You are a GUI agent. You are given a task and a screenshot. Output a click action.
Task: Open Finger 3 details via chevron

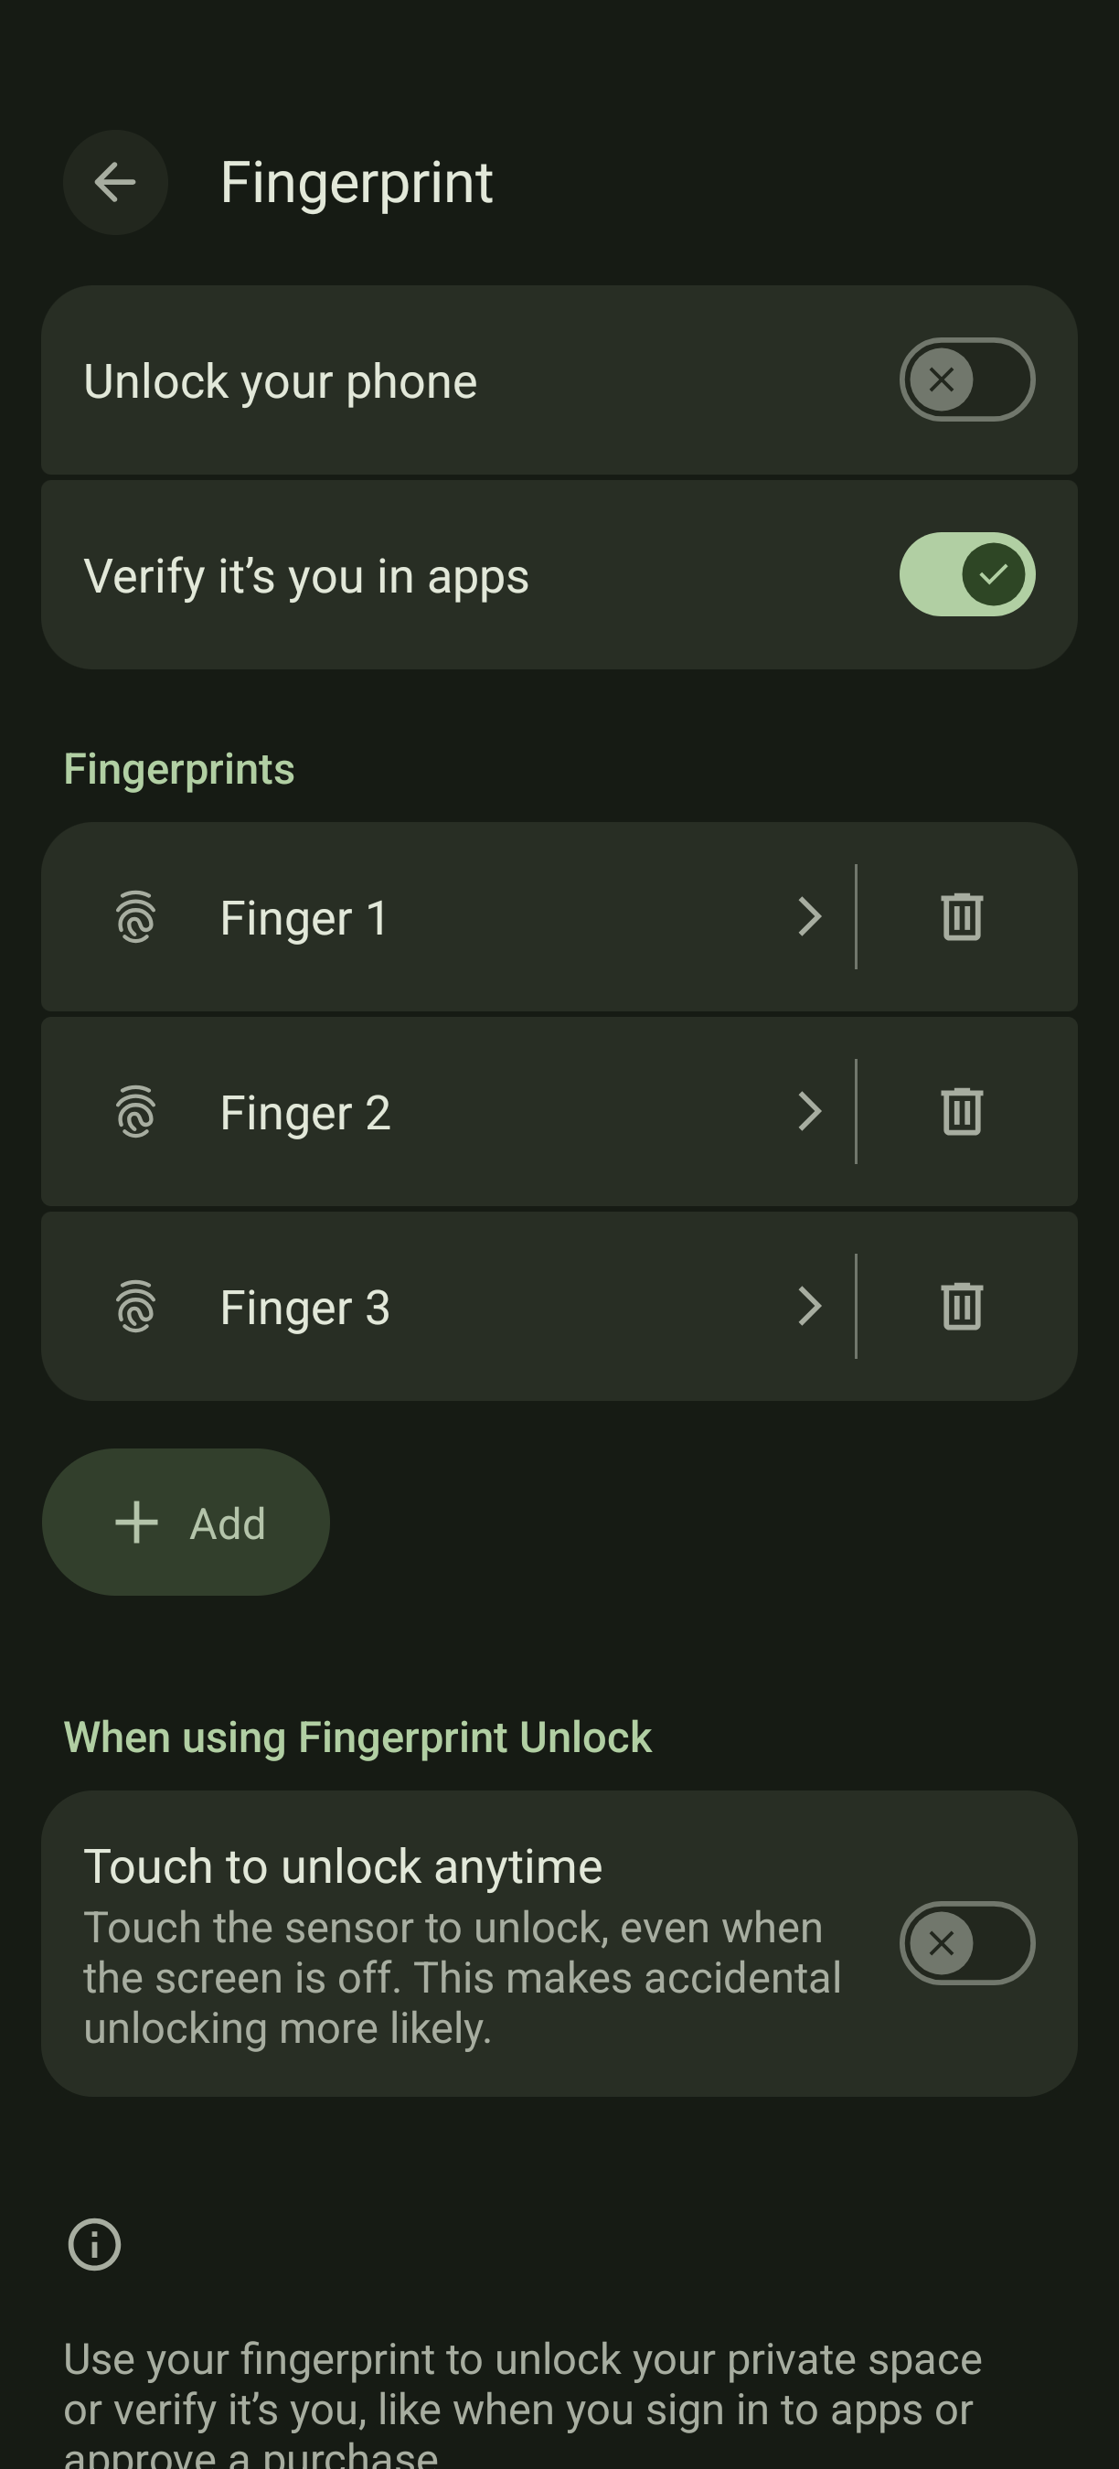[x=810, y=1307]
